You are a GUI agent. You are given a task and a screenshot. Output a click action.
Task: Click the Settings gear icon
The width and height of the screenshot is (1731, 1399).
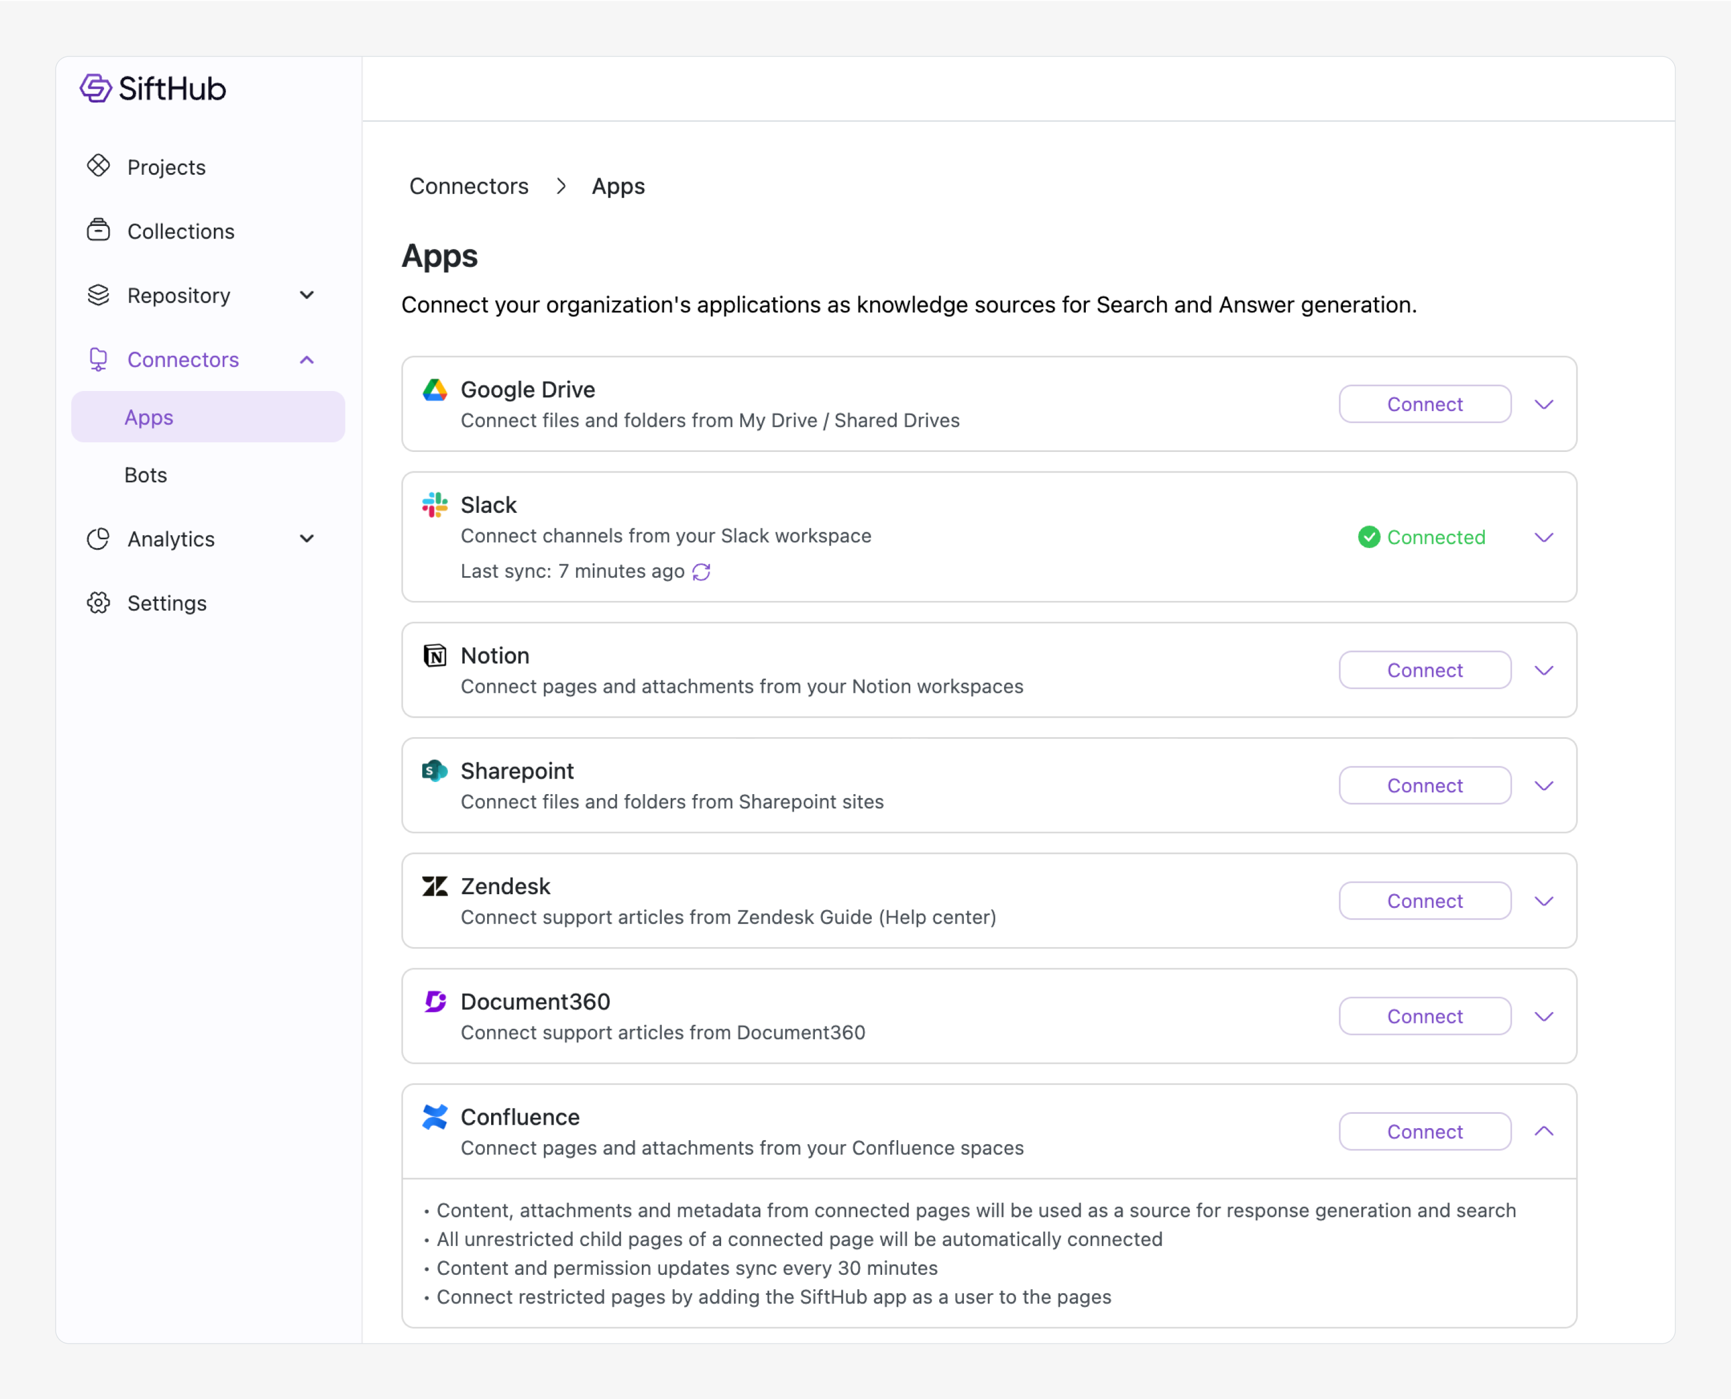(98, 603)
